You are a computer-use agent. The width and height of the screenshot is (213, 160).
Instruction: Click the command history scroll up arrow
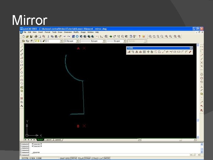(202, 144)
